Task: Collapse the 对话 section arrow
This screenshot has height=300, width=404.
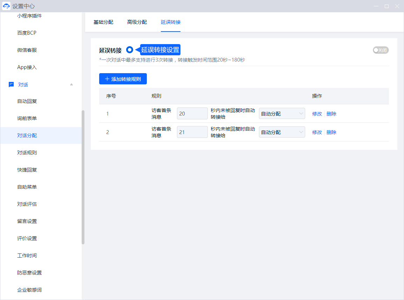Action: pos(71,84)
